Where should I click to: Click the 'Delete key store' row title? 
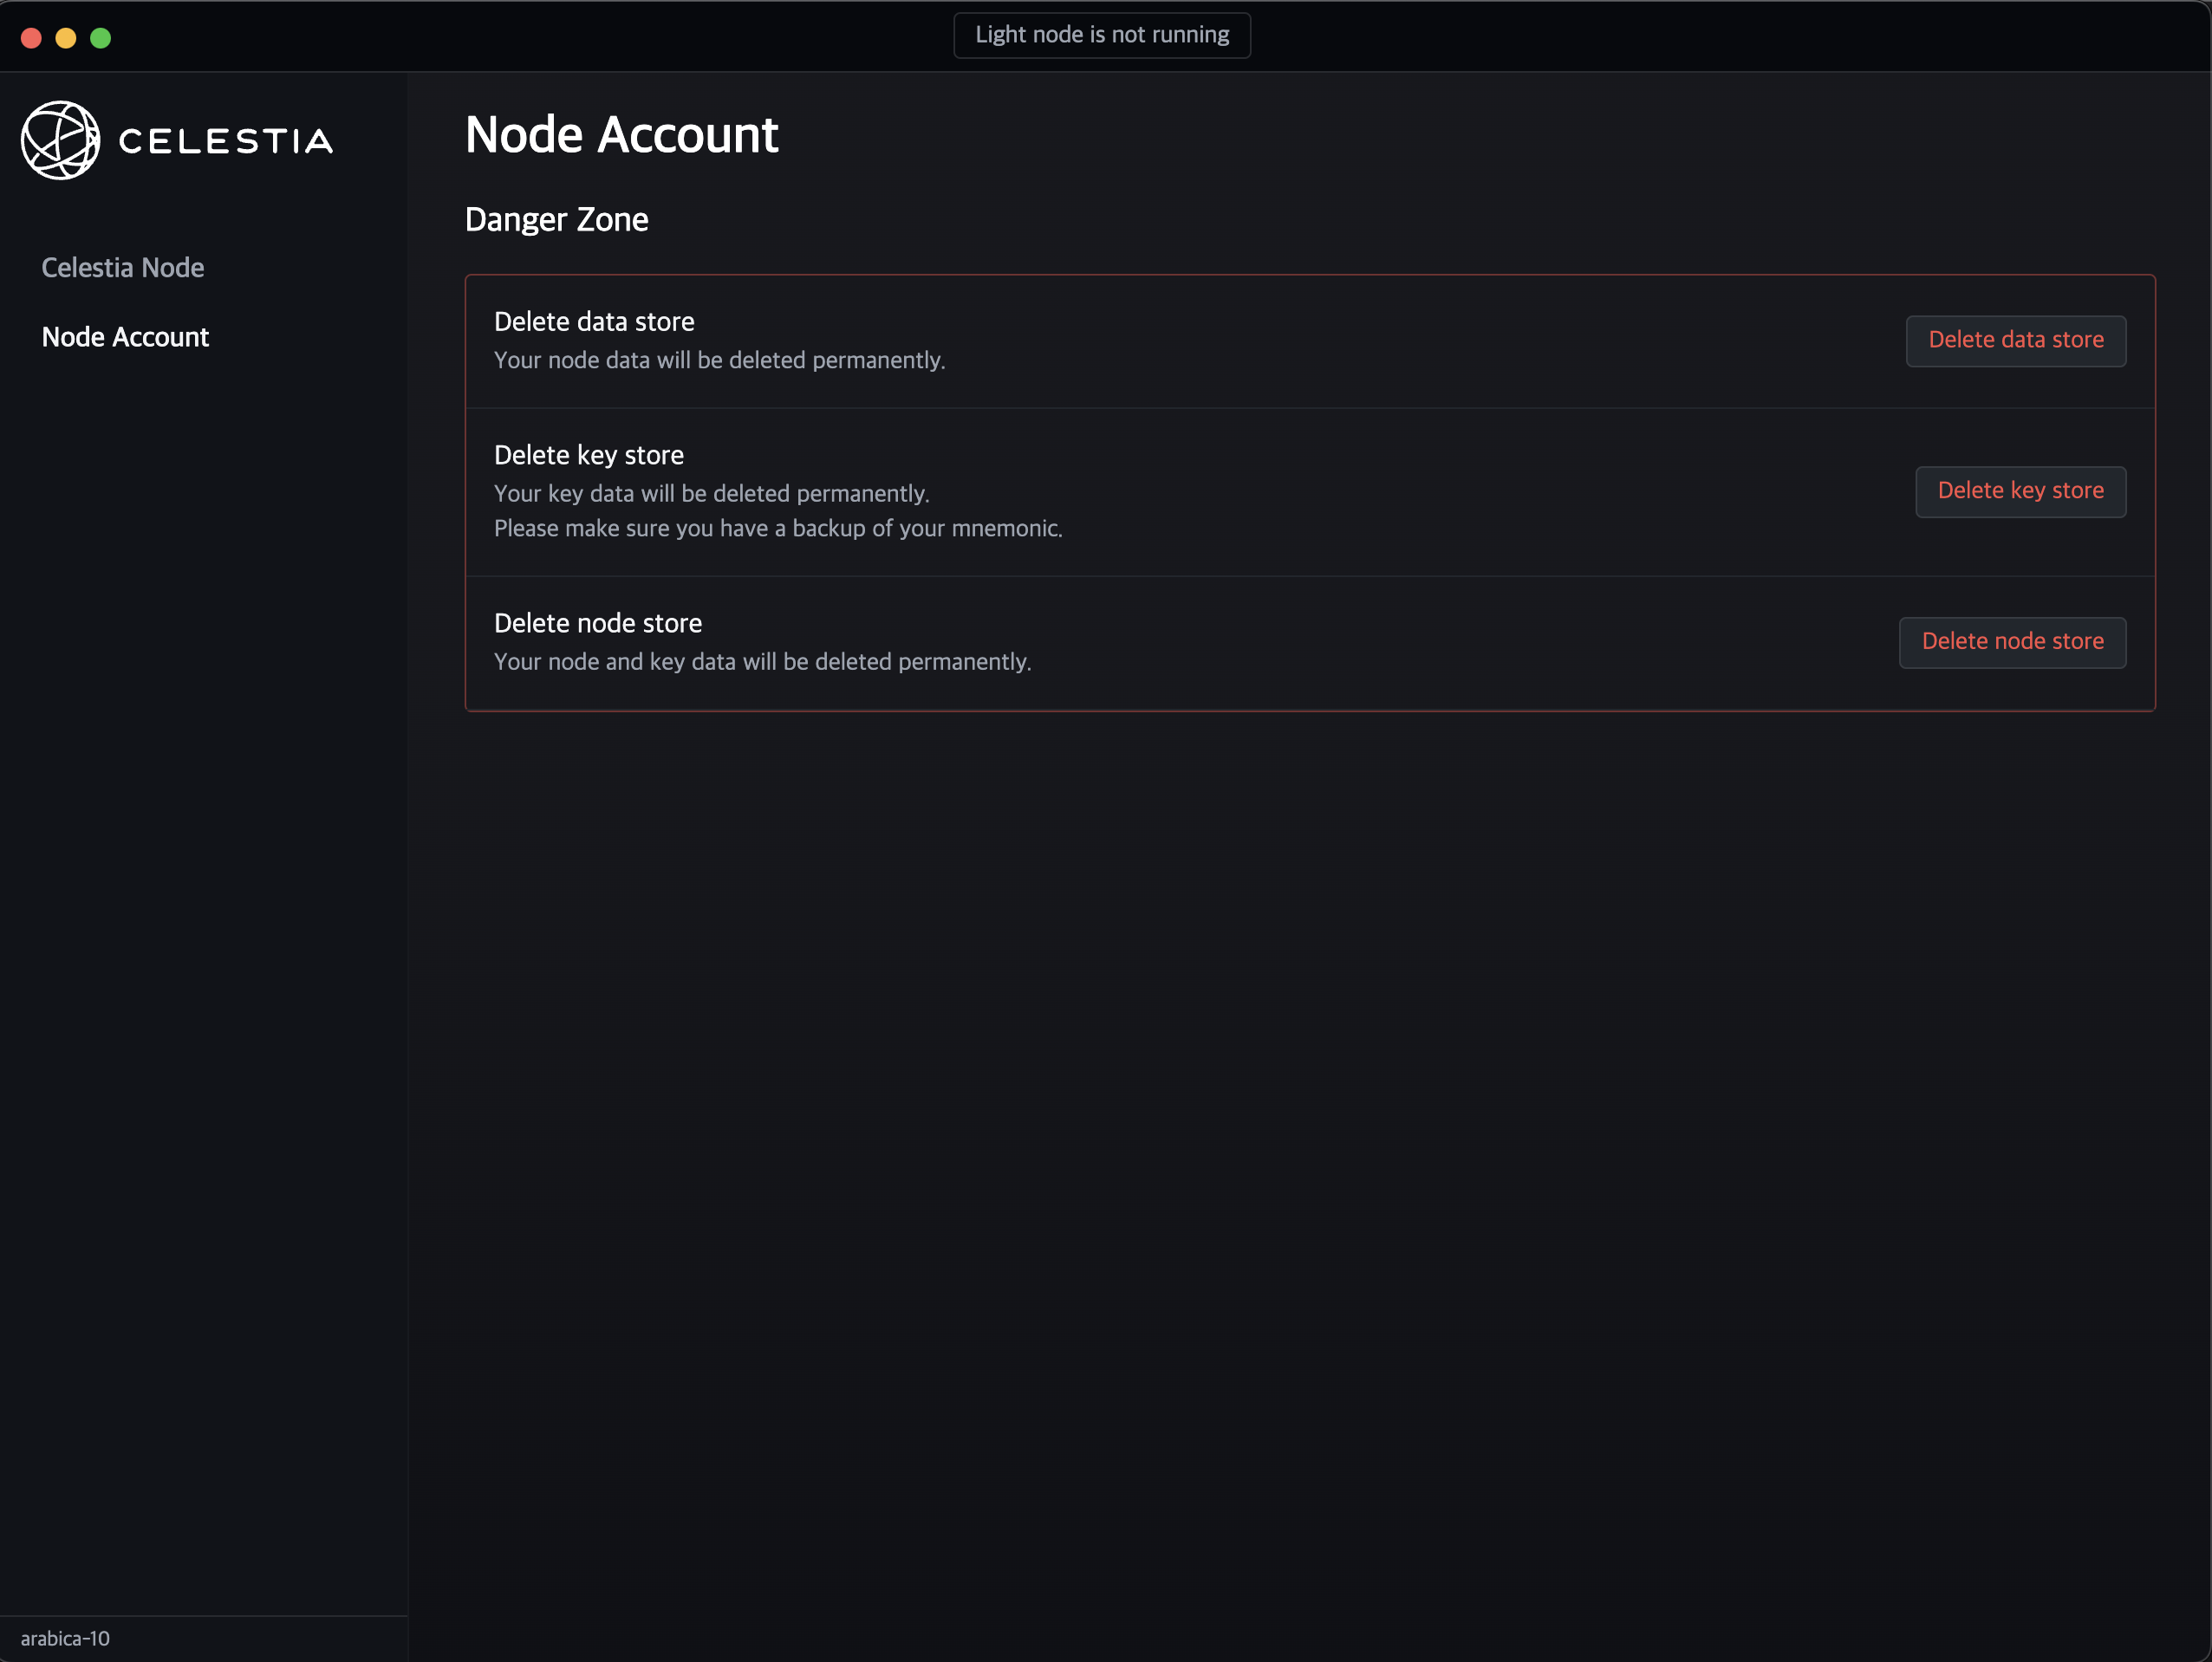[x=588, y=455]
